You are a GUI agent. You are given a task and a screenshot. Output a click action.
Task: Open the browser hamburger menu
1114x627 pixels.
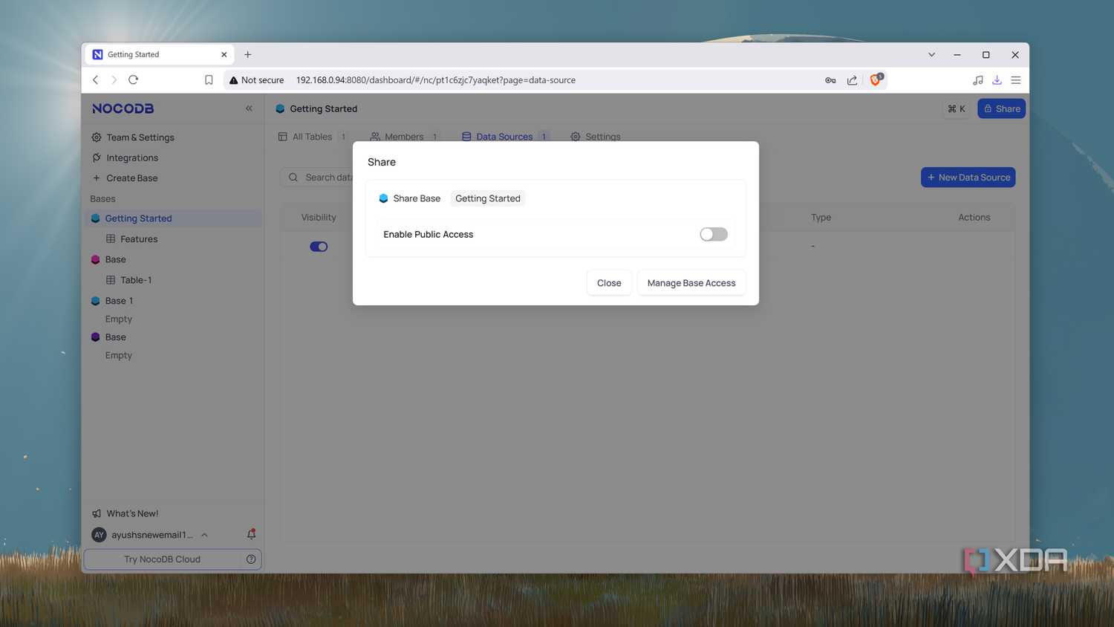click(1016, 80)
